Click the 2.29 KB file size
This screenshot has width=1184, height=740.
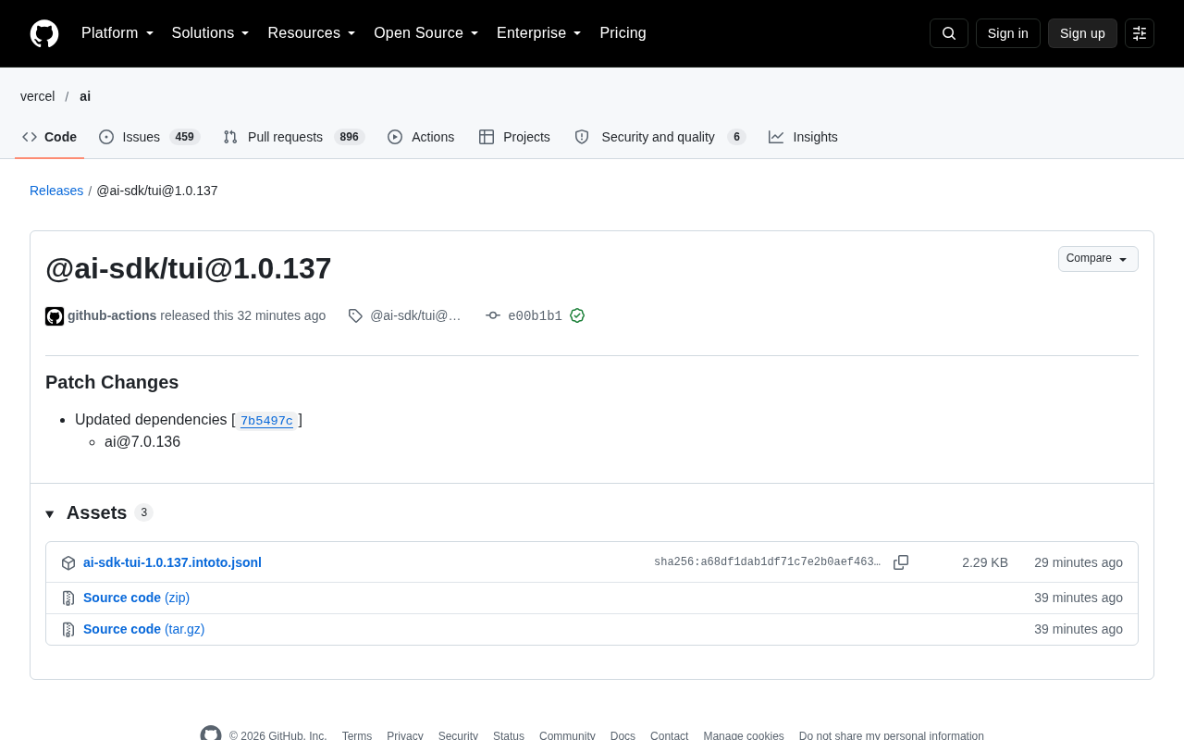[x=985, y=562]
